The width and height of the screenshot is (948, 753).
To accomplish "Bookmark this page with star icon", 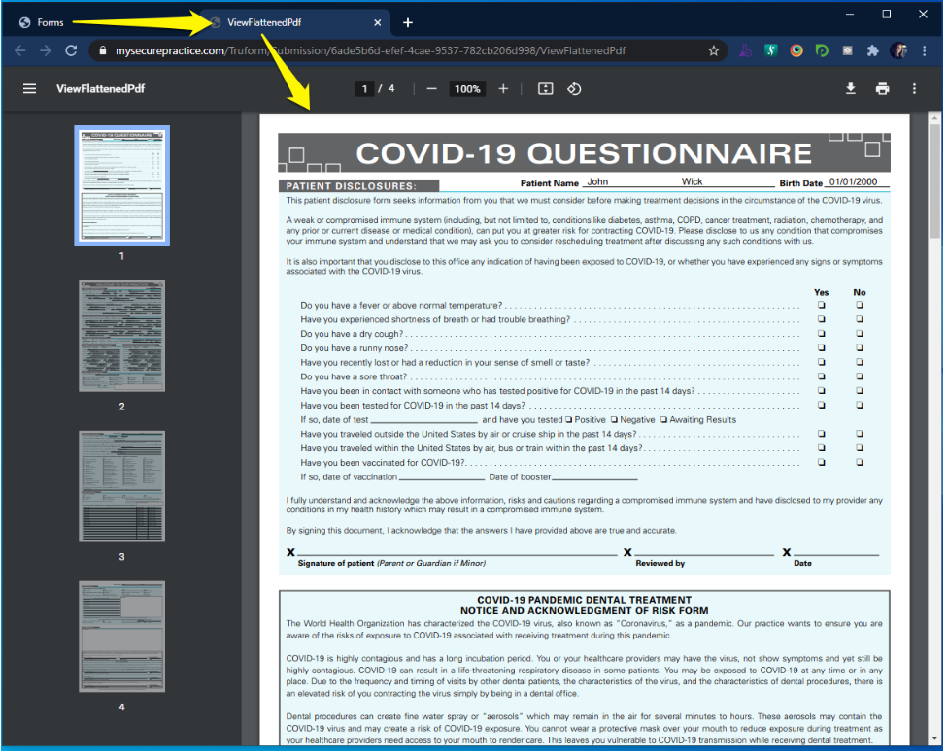I will tap(714, 50).
